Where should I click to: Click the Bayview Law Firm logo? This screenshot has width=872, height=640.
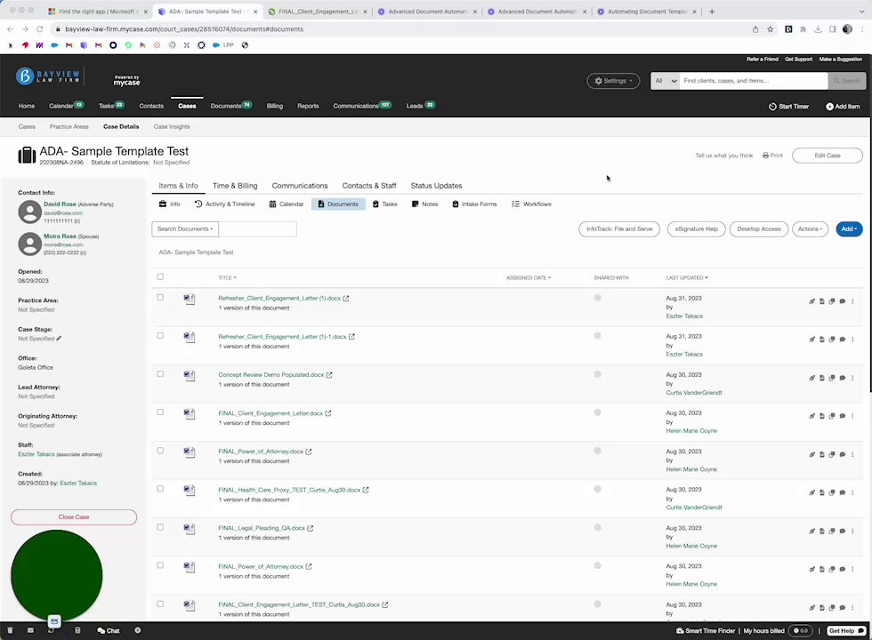coord(48,76)
